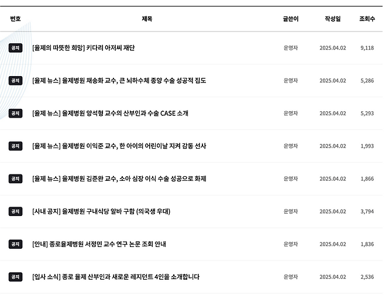Open 채송화 교수 뇌하수체 종양 수술 article
Screen dimensions: 385x295
(119, 81)
